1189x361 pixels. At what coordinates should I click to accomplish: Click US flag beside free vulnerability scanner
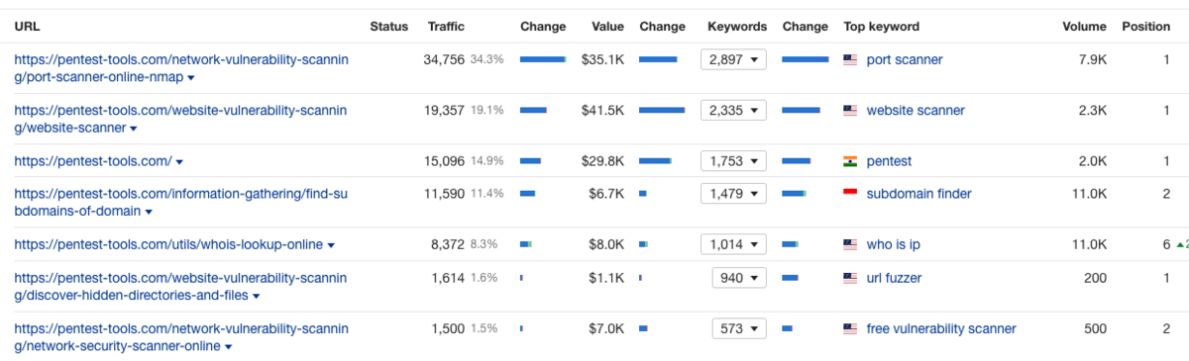pos(849,328)
